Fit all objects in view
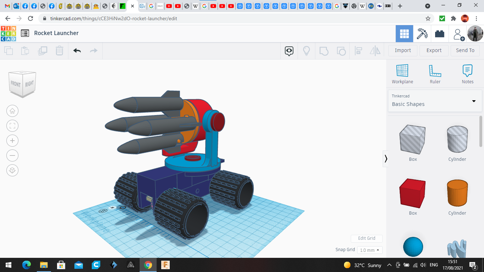 pyautogui.click(x=12, y=126)
